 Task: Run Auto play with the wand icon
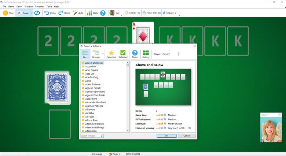click(78, 13)
